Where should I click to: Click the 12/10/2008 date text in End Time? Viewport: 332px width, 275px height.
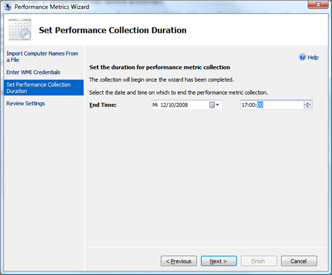(x=174, y=105)
